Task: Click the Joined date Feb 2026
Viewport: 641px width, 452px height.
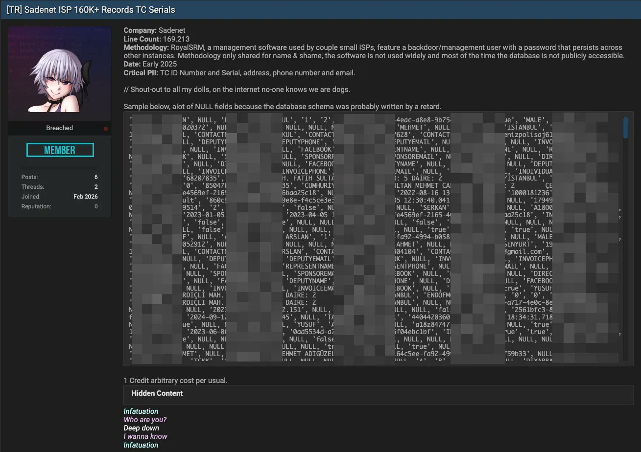Action: point(86,197)
